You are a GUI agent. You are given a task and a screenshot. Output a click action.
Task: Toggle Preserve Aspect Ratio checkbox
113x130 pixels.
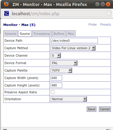tap(53, 92)
